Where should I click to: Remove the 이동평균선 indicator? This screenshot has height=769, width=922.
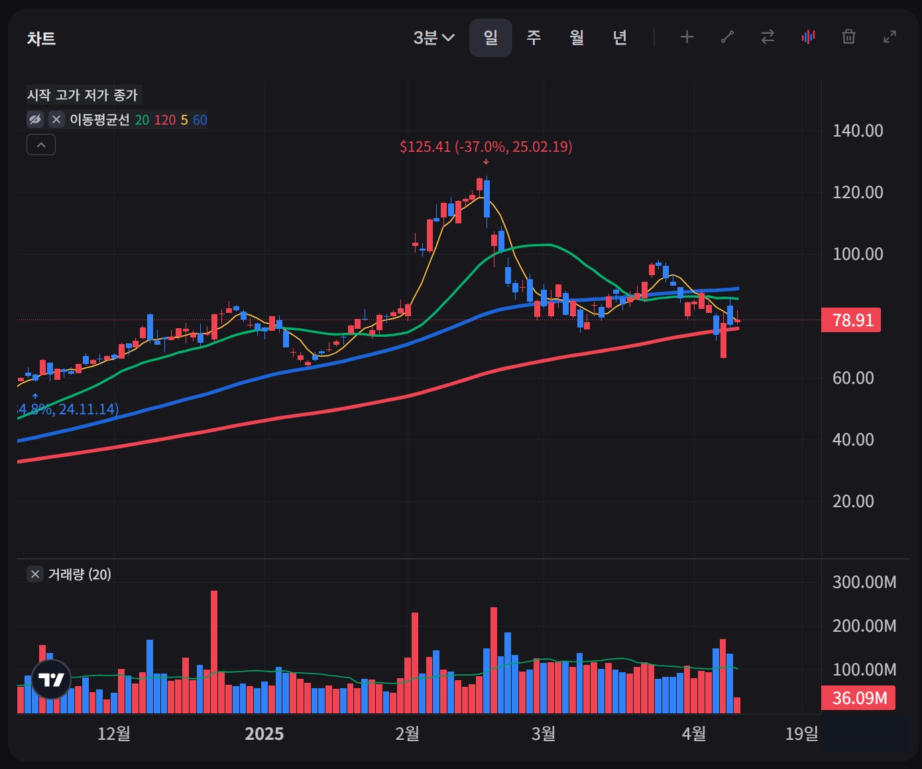(x=56, y=119)
